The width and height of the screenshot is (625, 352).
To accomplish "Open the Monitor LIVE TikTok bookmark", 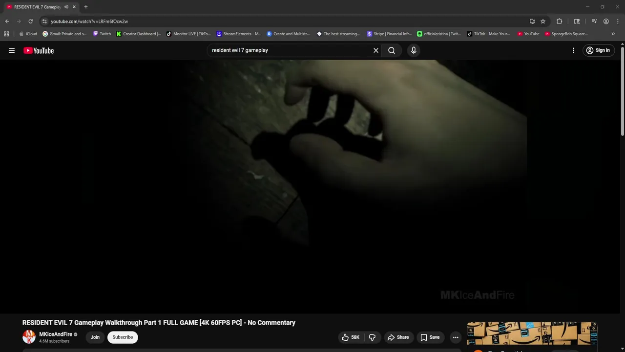I will (188, 34).
